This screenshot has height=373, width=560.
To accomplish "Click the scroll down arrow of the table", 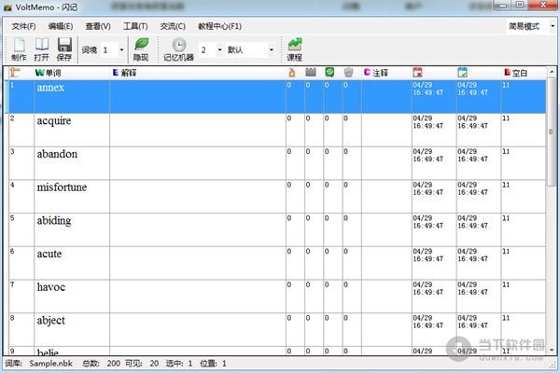I will tap(552, 351).
